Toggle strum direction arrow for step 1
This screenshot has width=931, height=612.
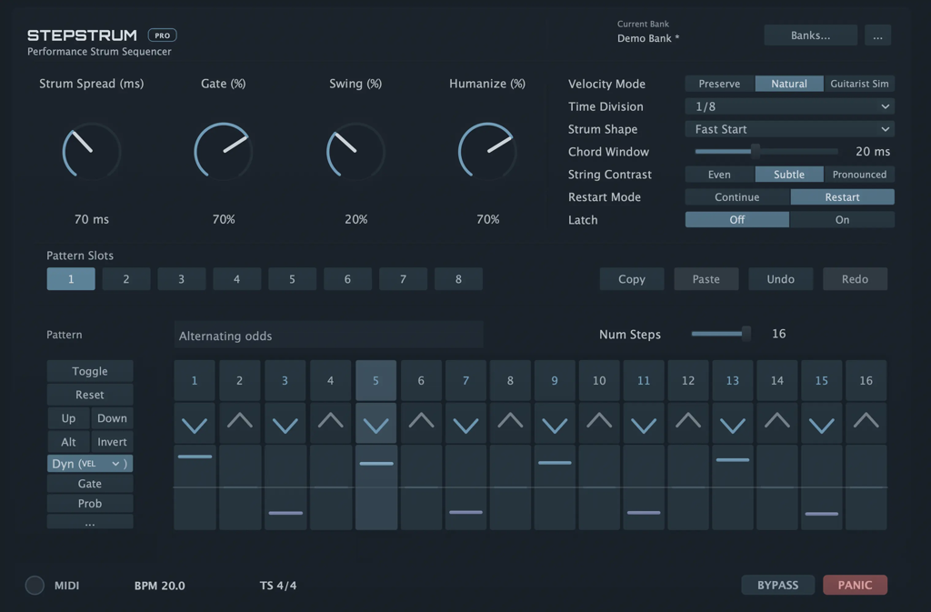(195, 423)
